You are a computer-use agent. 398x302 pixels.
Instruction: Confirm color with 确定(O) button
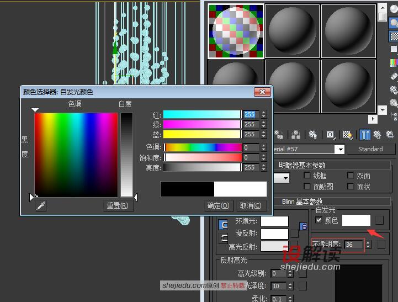pyautogui.click(x=218, y=205)
